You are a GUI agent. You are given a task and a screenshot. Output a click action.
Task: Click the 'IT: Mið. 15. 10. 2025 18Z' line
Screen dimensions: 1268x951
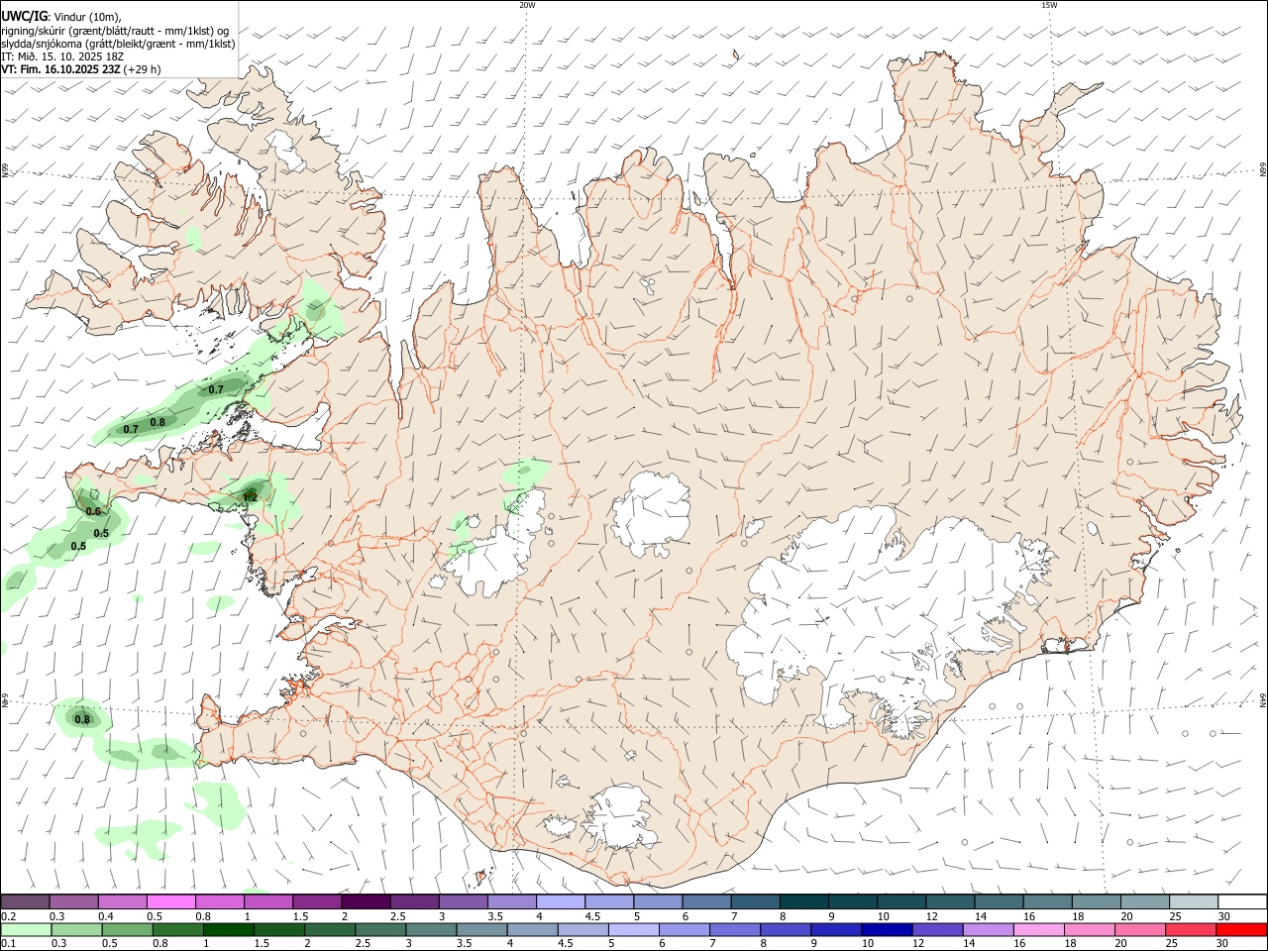(x=62, y=56)
